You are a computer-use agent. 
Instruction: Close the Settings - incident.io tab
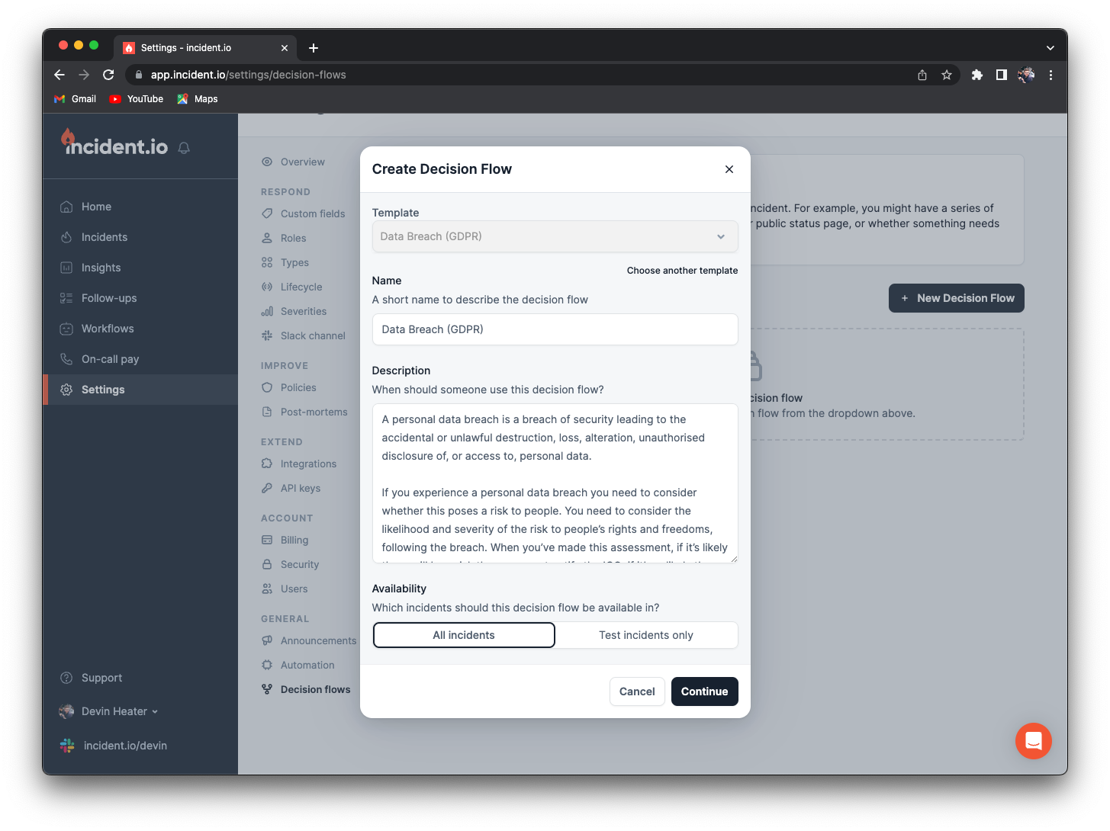[285, 48]
